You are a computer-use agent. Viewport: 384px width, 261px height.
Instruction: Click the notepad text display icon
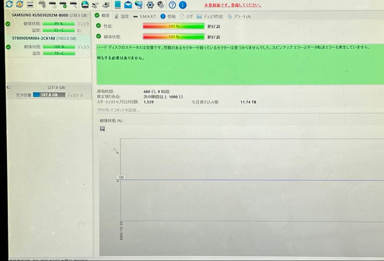[117, 5]
